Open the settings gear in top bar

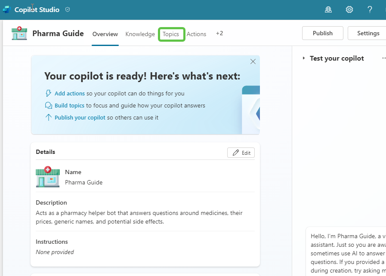point(349,9)
